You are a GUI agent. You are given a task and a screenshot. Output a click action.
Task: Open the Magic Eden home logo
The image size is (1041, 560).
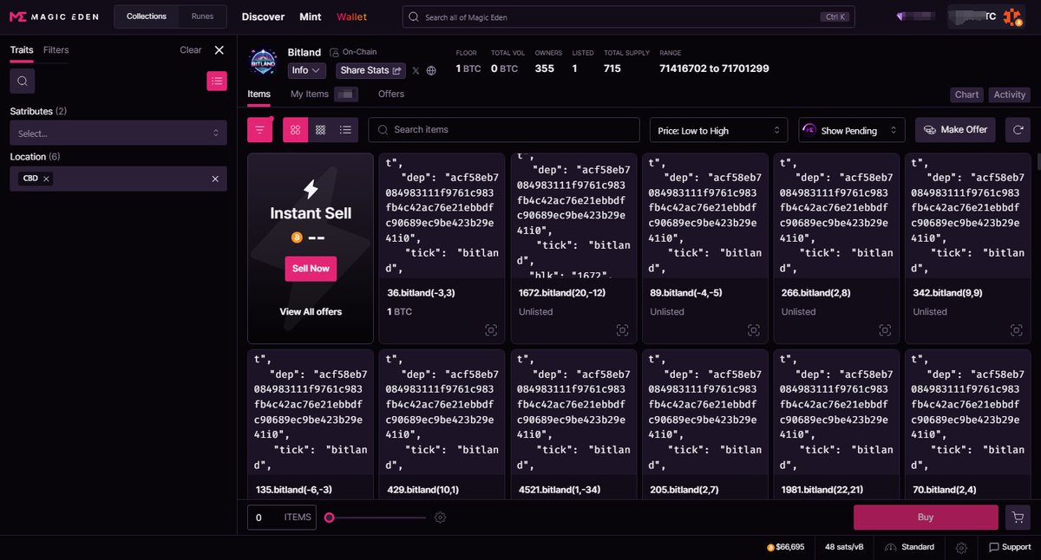[x=53, y=16]
